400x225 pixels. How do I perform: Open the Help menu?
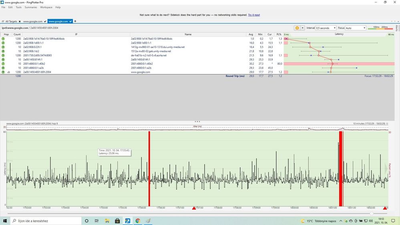[58, 7]
